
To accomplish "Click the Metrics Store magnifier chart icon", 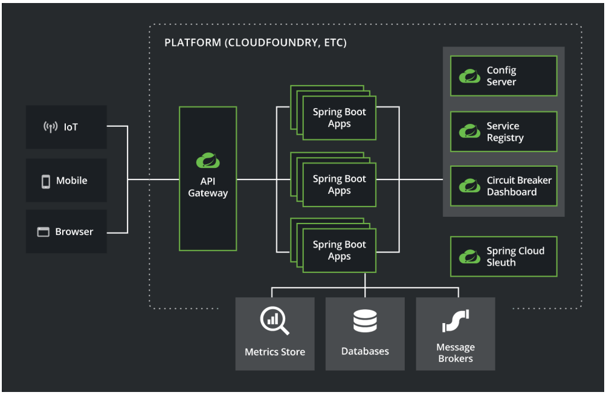I will 274,320.
